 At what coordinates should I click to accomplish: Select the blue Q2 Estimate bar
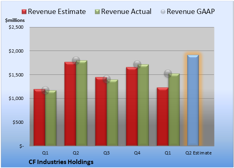coord(193,100)
